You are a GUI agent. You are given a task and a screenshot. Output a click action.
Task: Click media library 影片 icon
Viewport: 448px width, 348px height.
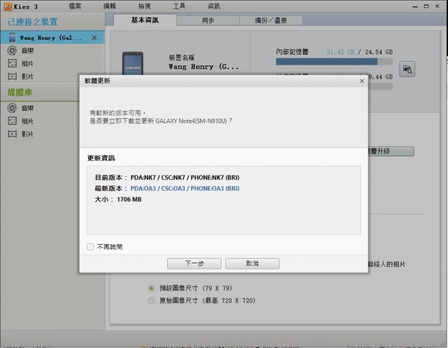click(x=12, y=134)
